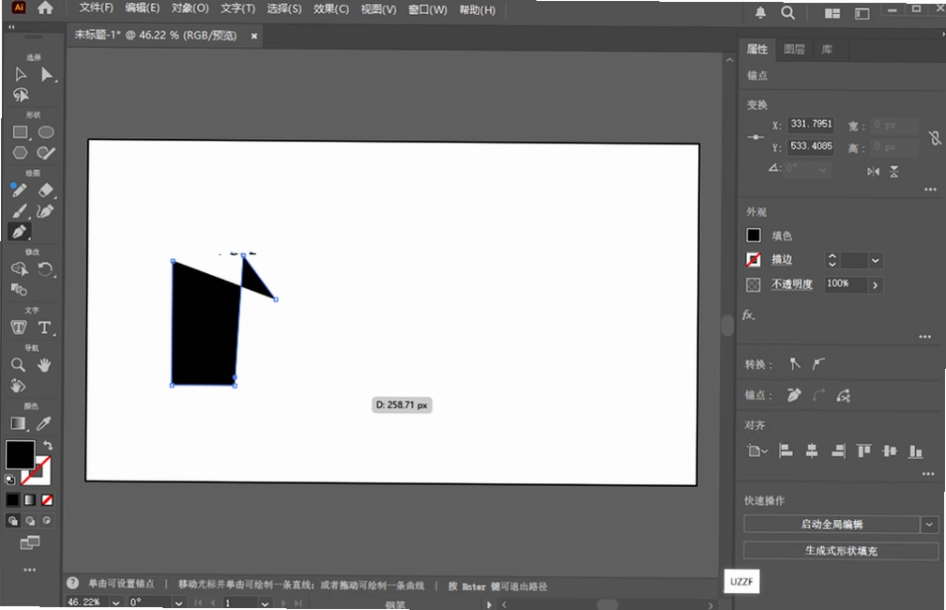
Task: Set paint type to solid Color
Action: (x=13, y=499)
